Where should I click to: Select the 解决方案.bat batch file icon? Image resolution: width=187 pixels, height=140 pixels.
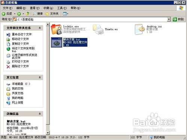(57, 42)
